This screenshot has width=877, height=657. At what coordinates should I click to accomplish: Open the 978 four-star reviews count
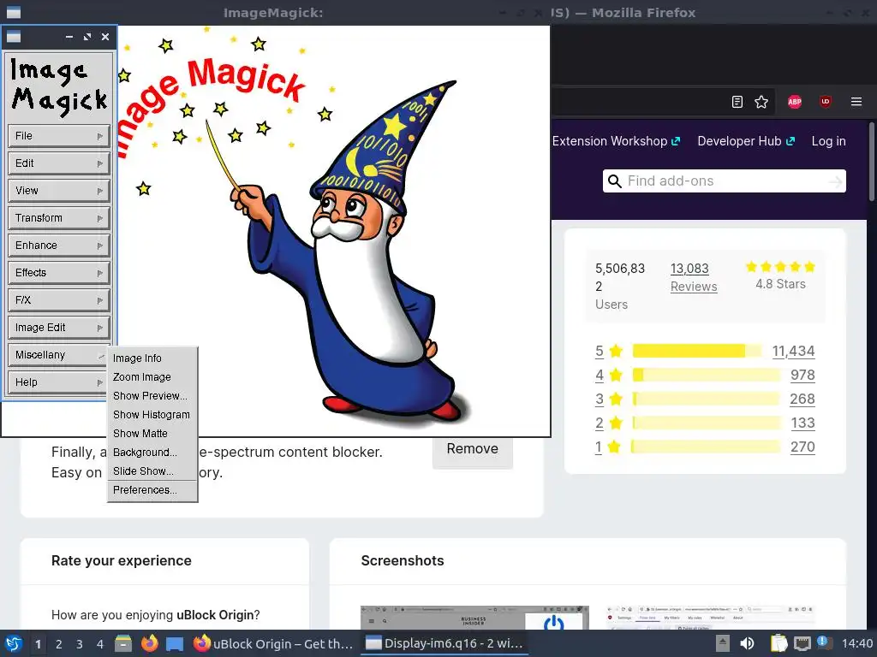[x=802, y=375]
